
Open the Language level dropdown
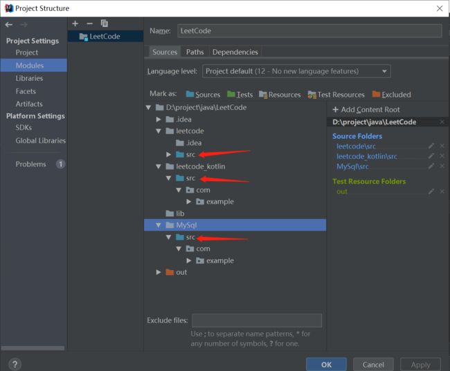(x=296, y=71)
